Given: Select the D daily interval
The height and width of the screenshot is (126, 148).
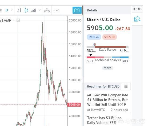Looking at the screenshot, I should [x=7, y=10].
